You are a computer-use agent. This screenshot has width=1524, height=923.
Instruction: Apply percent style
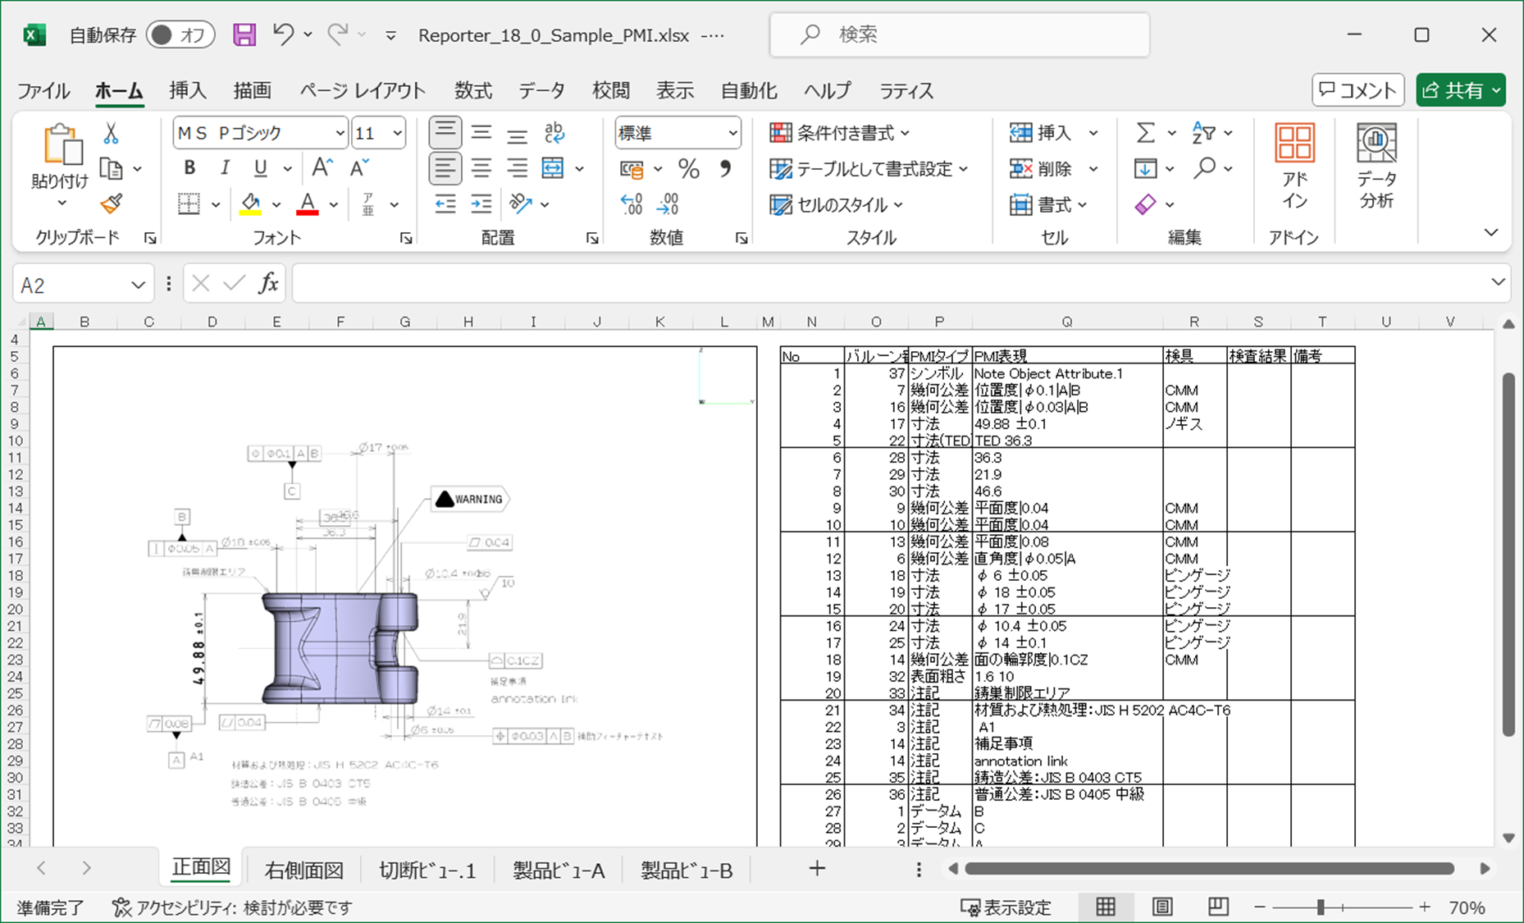[x=688, y=169]
